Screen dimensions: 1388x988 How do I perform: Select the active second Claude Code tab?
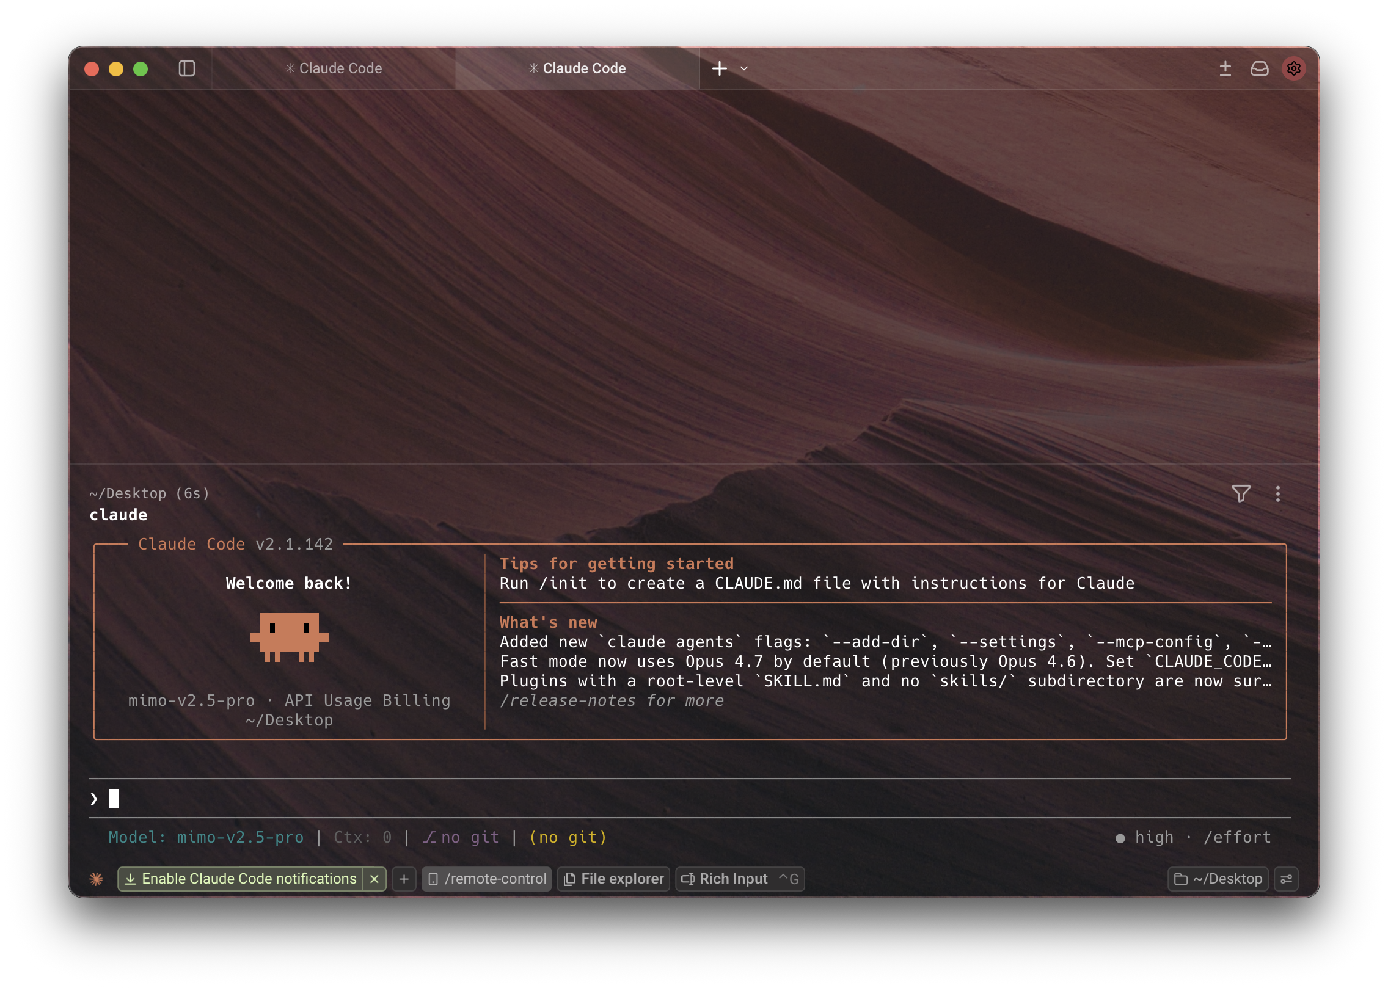coord(577,68)
